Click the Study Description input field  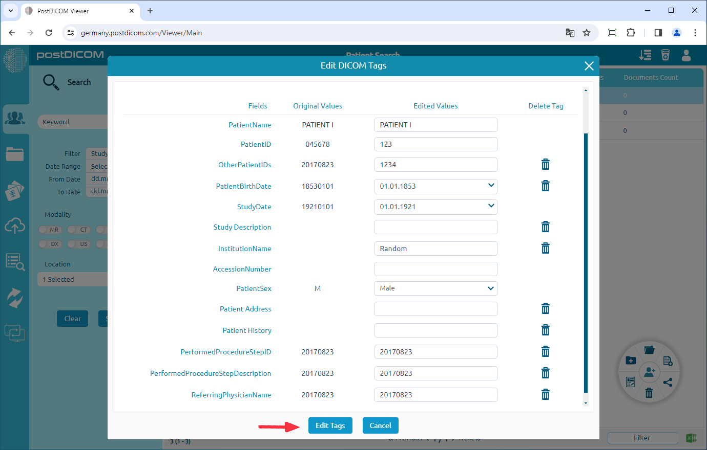(435, 227)
